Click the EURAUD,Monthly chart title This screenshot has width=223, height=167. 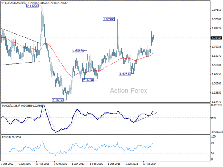point(16,3)
